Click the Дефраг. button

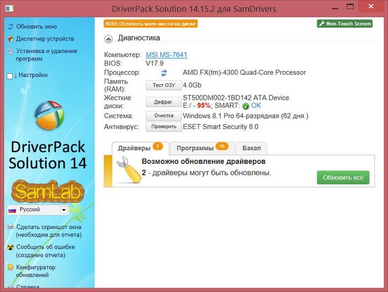pyautogui.click(x=164, y=102)
